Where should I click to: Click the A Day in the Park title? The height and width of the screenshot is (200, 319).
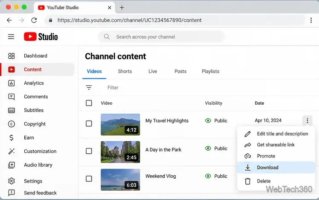164,150
